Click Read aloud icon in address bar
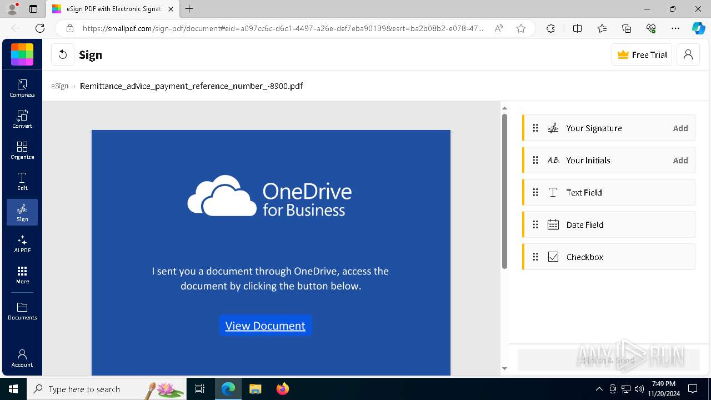711x400 pixels. pos(499,28)
